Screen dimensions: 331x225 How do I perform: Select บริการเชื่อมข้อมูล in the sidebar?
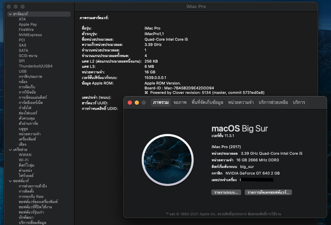tap(32, 223)
